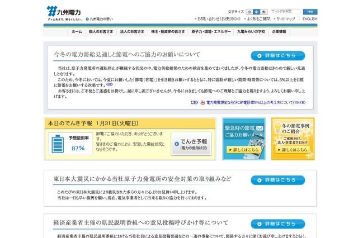The height and width of the screenshot is (238, 358).
Task: Switch to the ENGLISH site
Action: tap(310, 19)
